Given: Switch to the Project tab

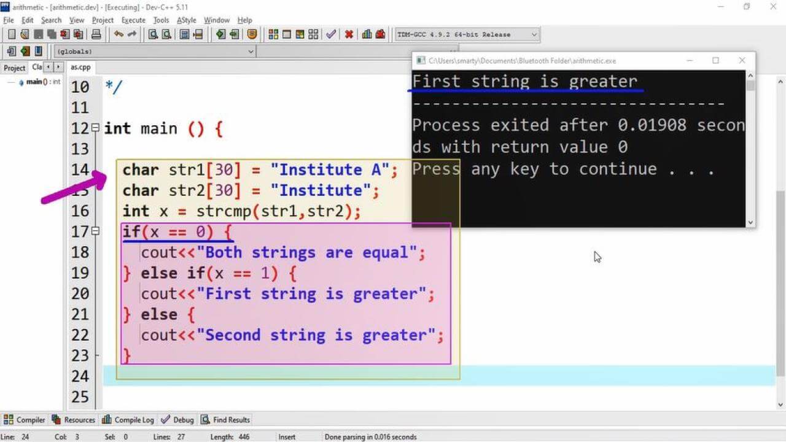Looking at the screenshot, I should click(x=15, y=68).
